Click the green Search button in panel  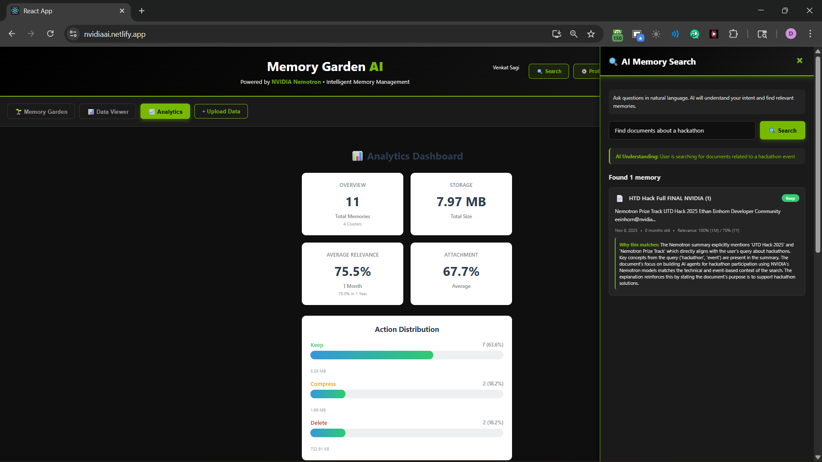point(782,130)
